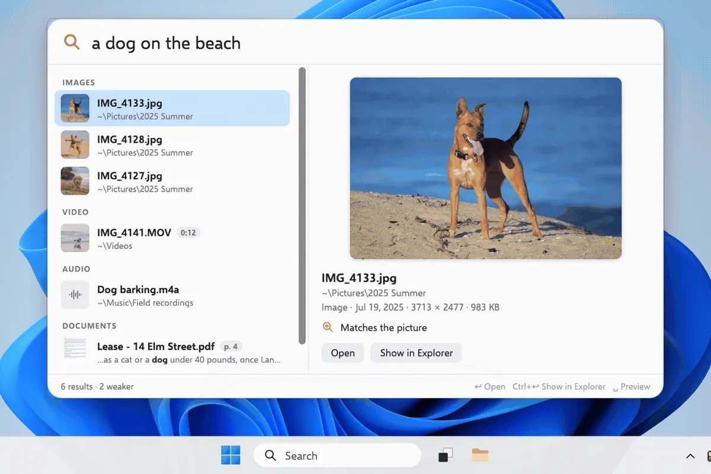
Task: Select the IMG_4141.MOV video thumbnail
Action: click(x=75, y=238)
